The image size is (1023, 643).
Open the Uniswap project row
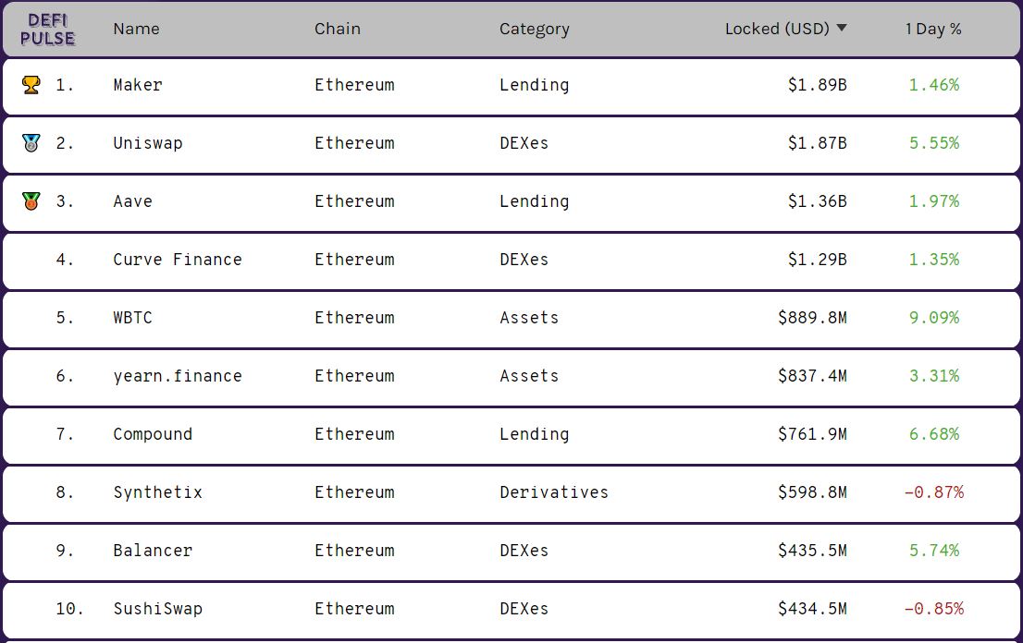147,143
